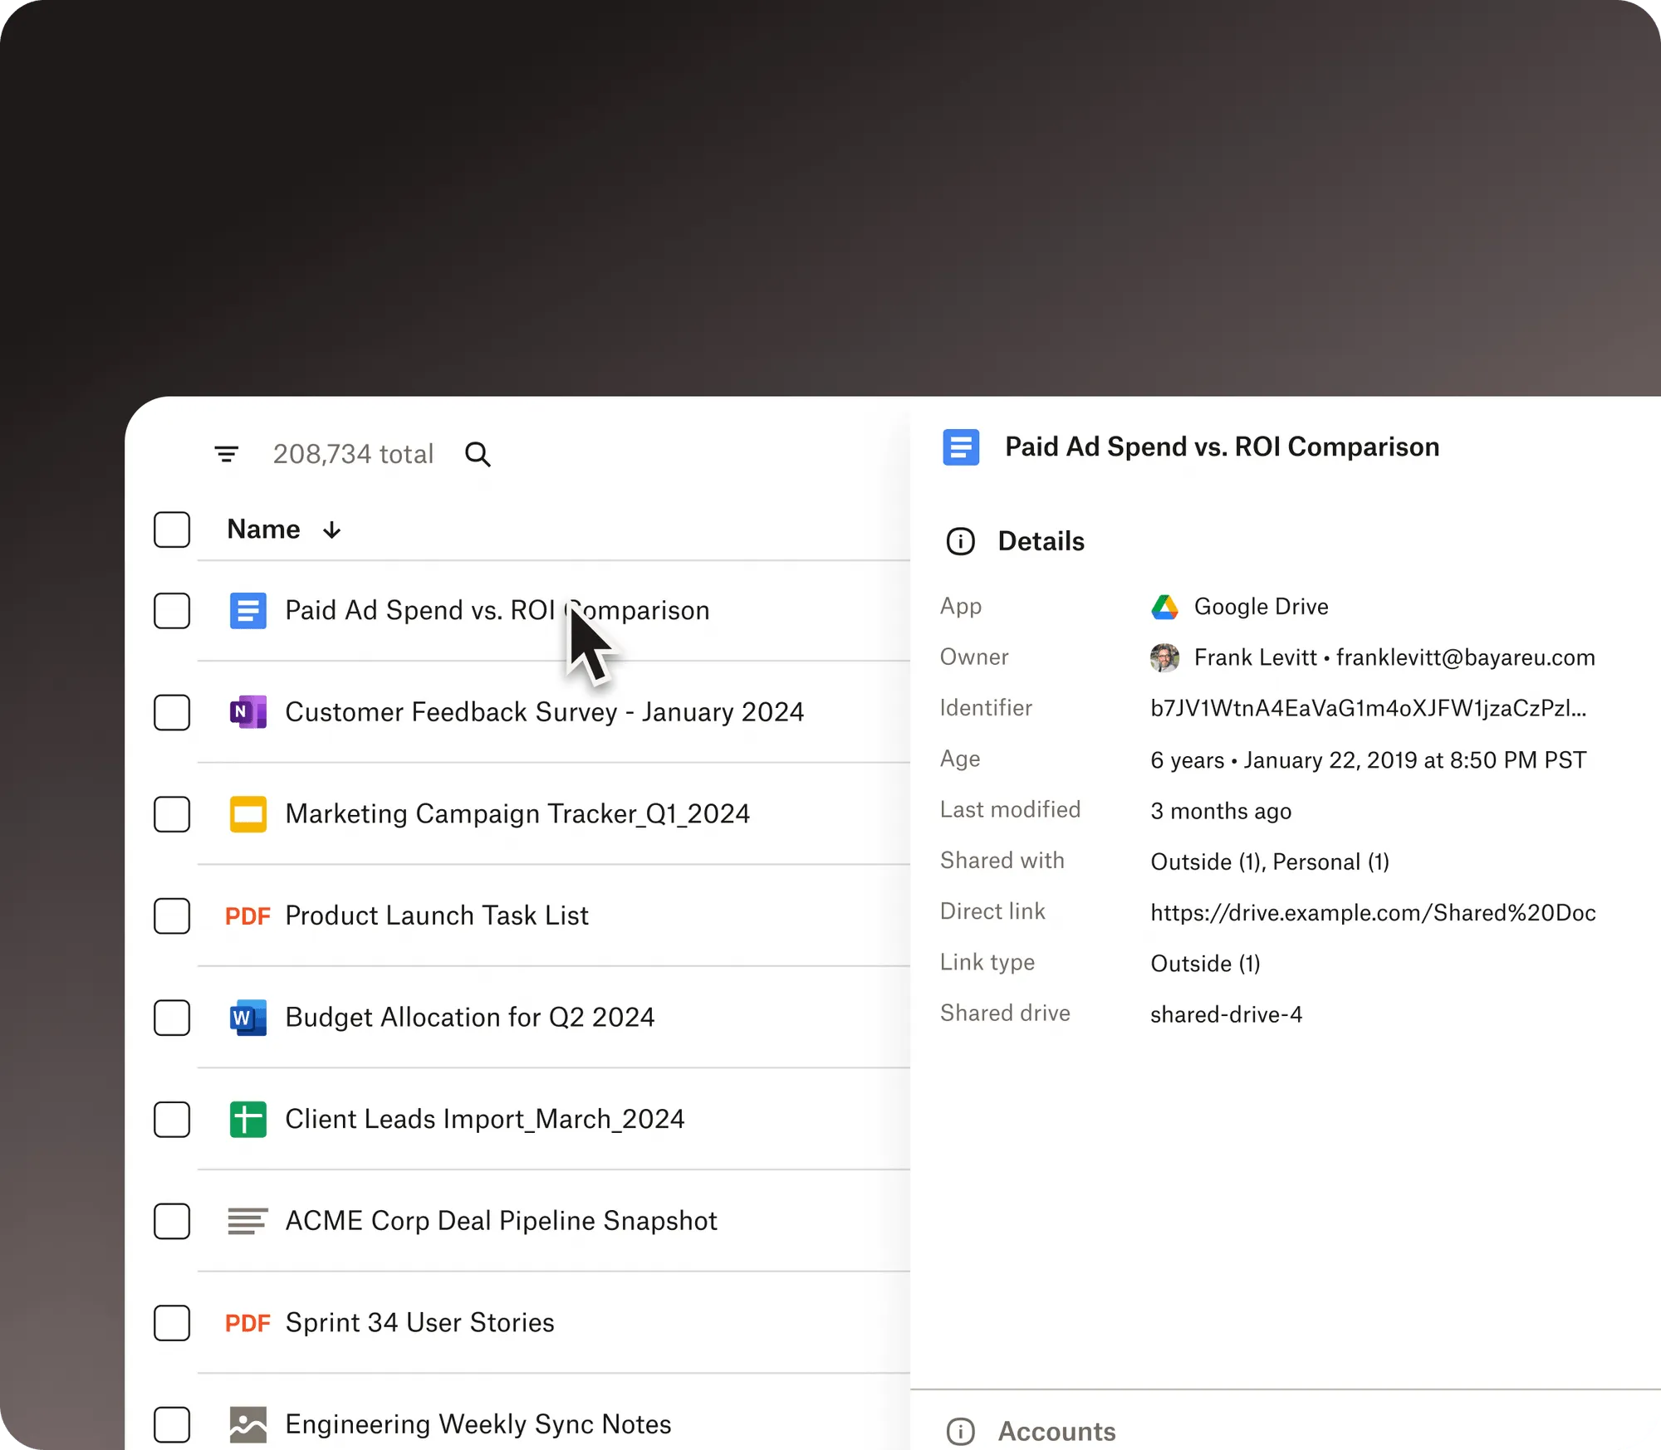1661x1450 pixels.
Task: Click the search icon
Action: click(478, 453)
